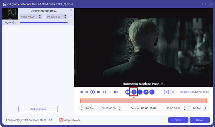
Task: Move Segment[1] up in the list
Action: click(x=71, y=13)
